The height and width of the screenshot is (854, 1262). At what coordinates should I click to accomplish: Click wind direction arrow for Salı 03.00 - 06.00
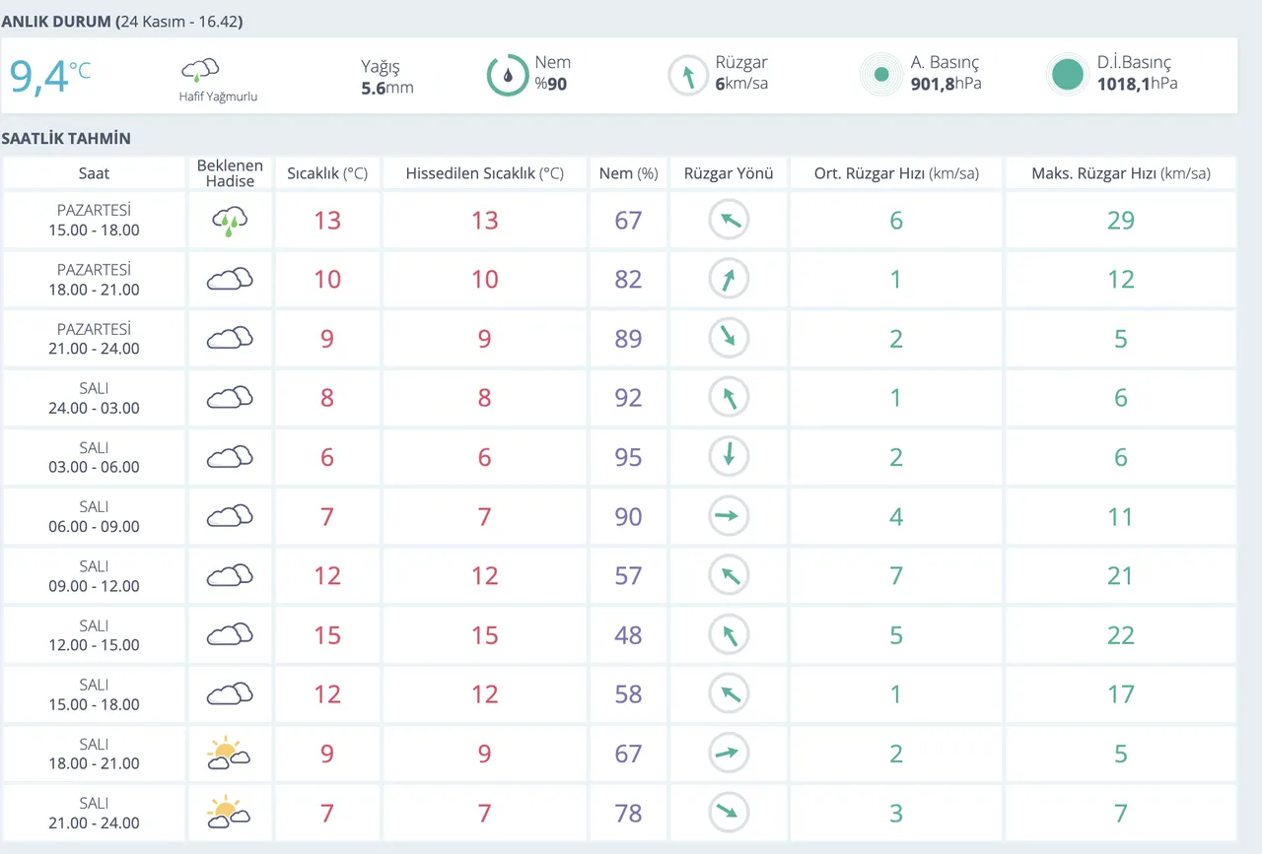pyautogui.click(x=729, y=457)
